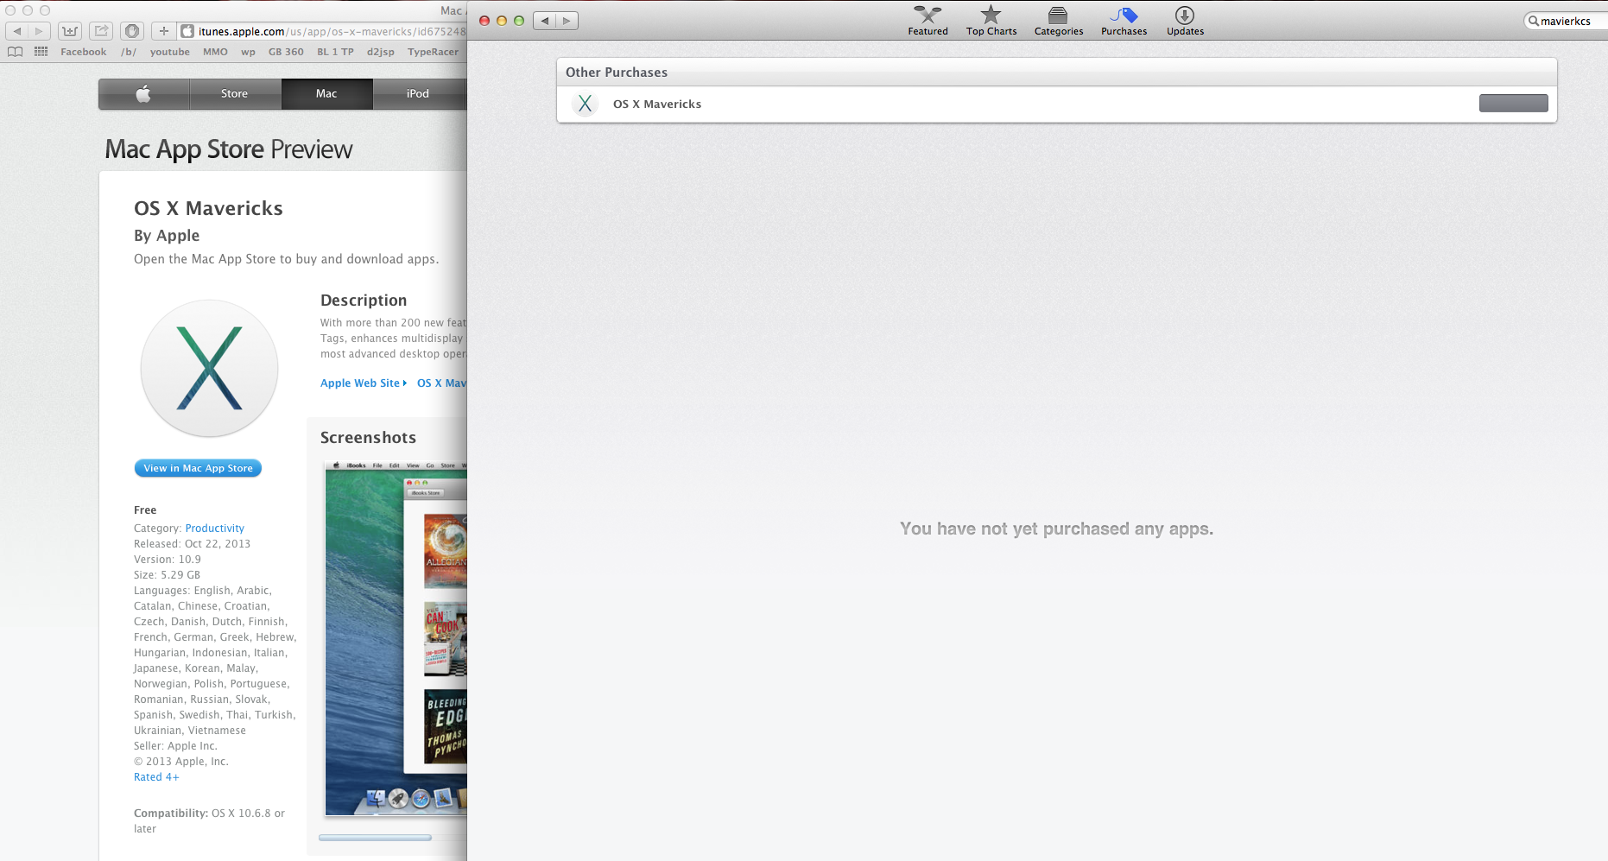Click the Released: Oct 22, 2013 text

[x=192, y=544]
